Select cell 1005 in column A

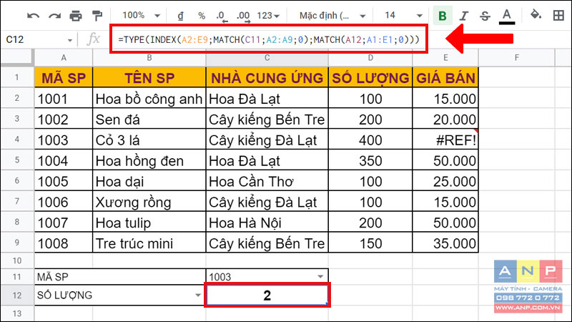pos(64,182)
